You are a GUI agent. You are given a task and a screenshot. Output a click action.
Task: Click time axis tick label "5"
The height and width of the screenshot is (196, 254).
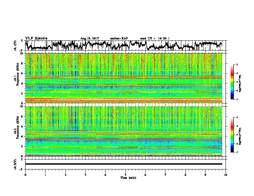point(125,175)
